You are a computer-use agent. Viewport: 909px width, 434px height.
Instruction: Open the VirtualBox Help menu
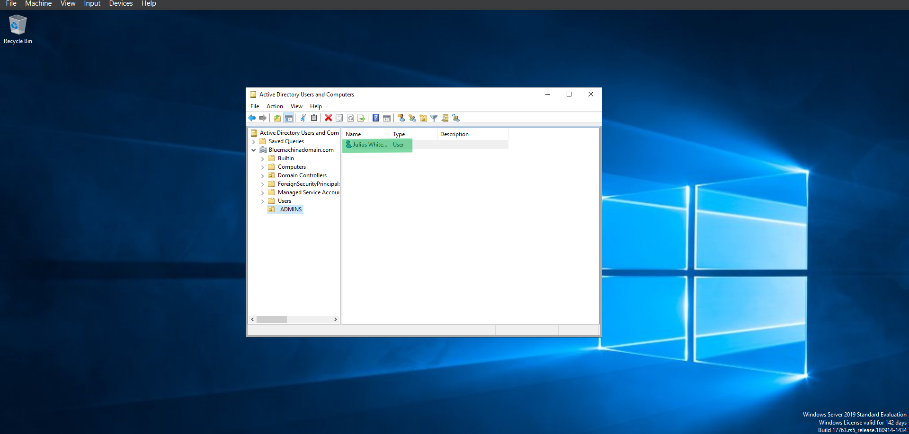coord(149,4)
